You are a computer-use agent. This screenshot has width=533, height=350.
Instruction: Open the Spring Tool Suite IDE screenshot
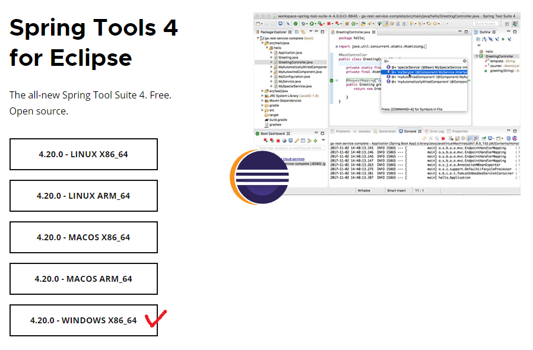pyautogui.click(x=387, y=104)
